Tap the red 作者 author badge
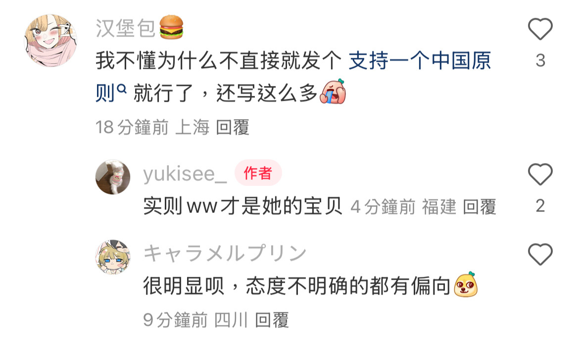This screenshot has width=579, height=347. click(258, 173)
